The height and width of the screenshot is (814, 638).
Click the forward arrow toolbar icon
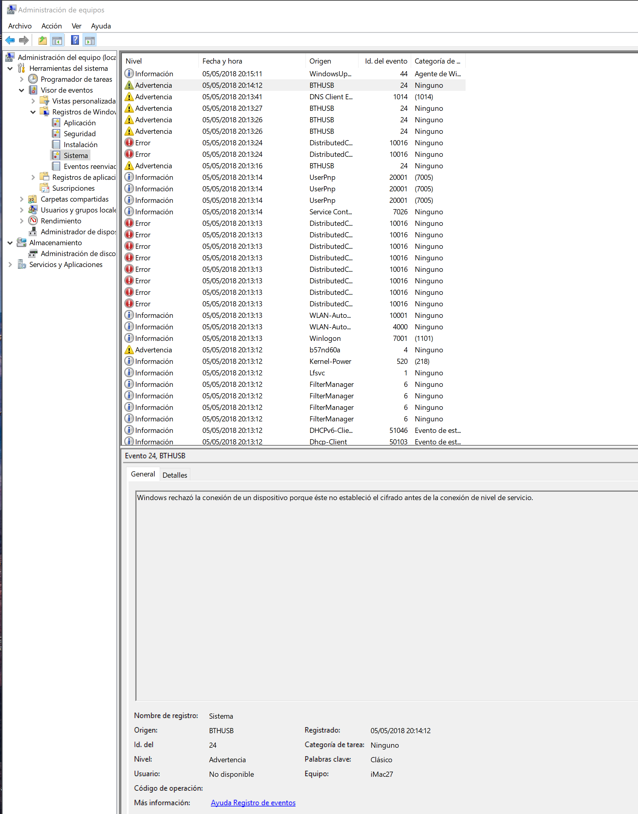(24, 40)
